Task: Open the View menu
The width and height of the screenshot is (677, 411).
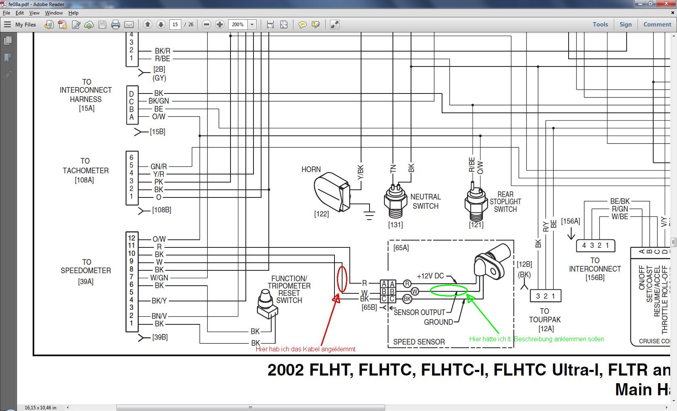Action: click(x=34, y=13)
